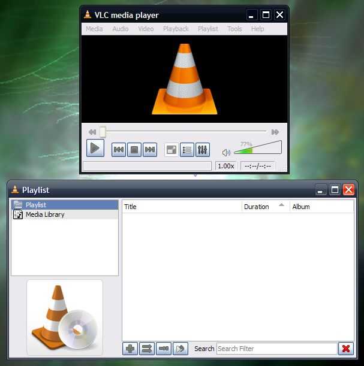Mute audio with the speaker icon
This screenshot has width=364, height=366.
tap(226, 153)
